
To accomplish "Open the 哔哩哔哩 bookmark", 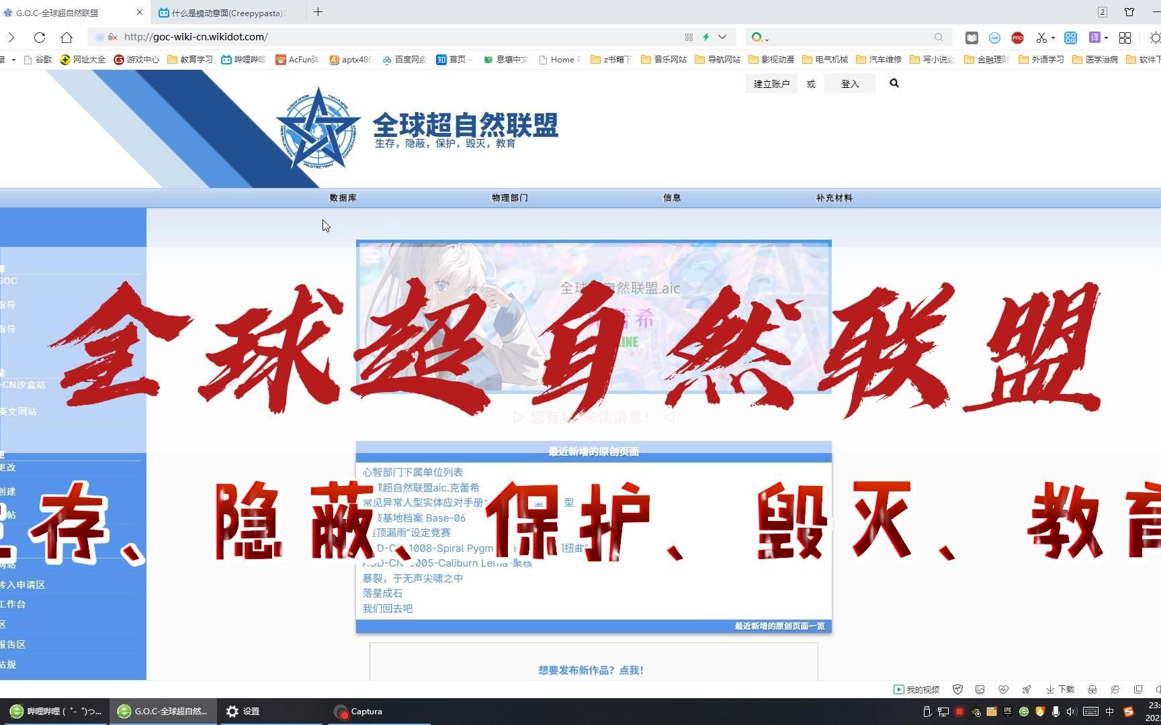I will [244, 60].
